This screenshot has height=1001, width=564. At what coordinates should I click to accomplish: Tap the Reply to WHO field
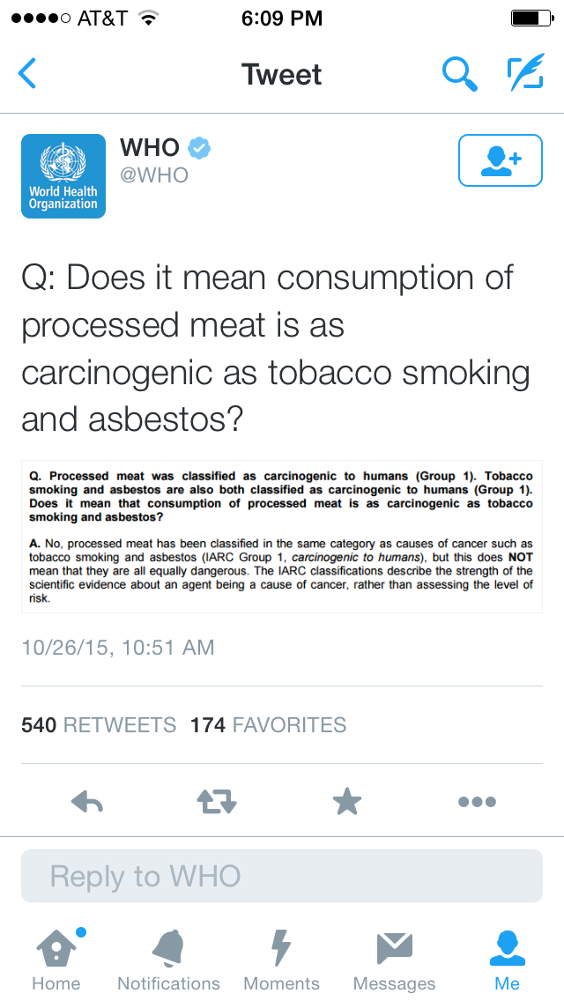tap(282, 876)
